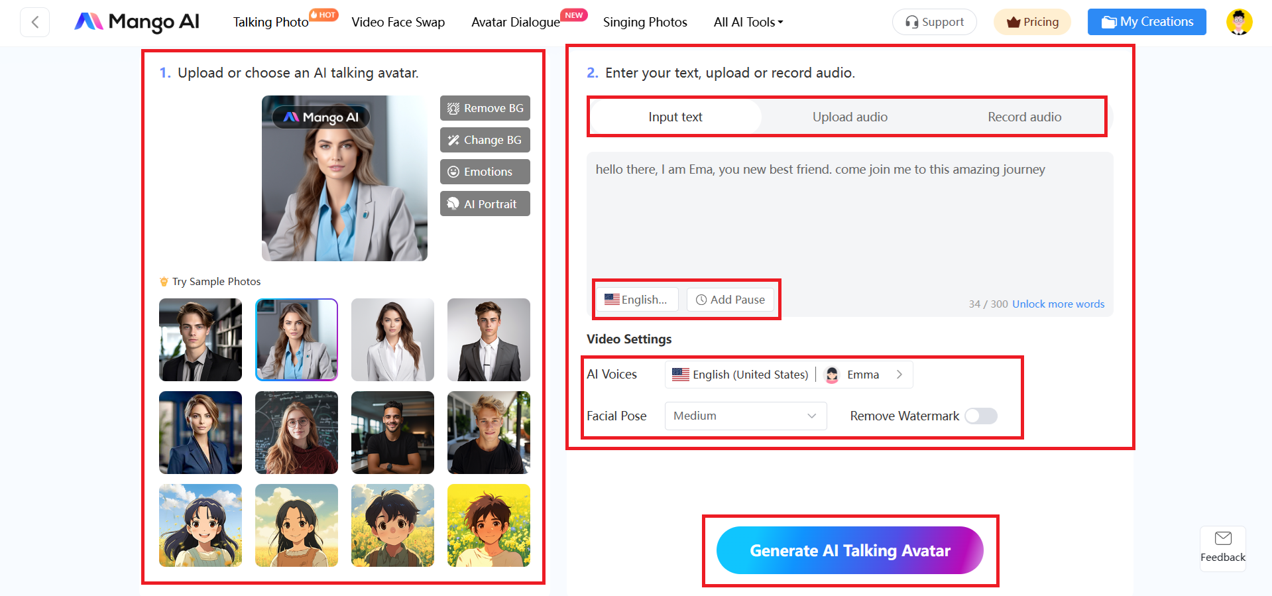This screenshot has height=596, width=1272.
Task: Click the Mango AI logo
Action: 137,22
